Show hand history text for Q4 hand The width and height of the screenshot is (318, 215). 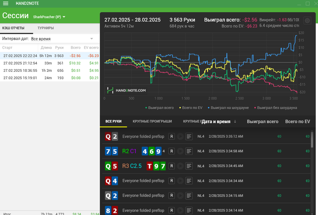189,181
